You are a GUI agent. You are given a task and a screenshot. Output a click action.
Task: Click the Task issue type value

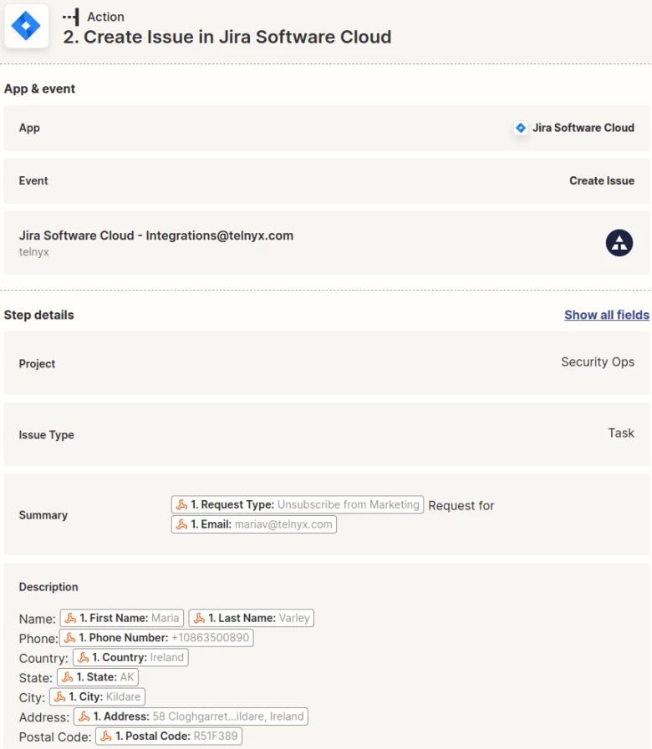point(621,433)
